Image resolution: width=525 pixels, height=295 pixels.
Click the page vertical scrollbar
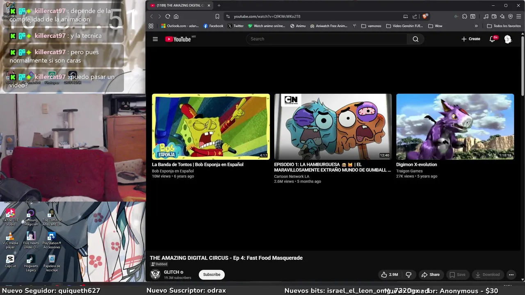pos(523,66)
